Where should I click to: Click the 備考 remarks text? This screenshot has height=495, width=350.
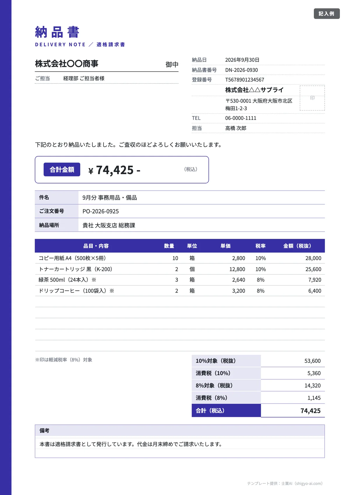point(131,444)
